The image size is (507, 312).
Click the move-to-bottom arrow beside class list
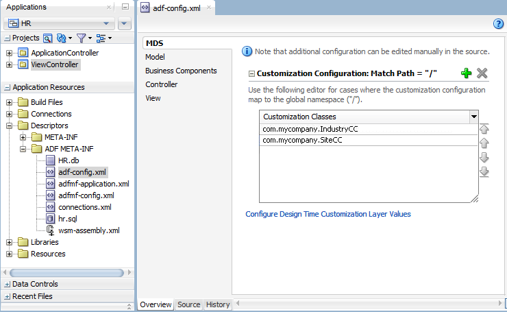pyautogui.click(x=484, y=172)
